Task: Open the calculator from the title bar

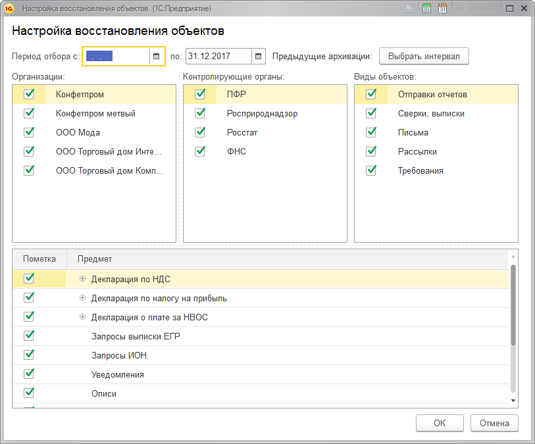Action: pos(426,9)
